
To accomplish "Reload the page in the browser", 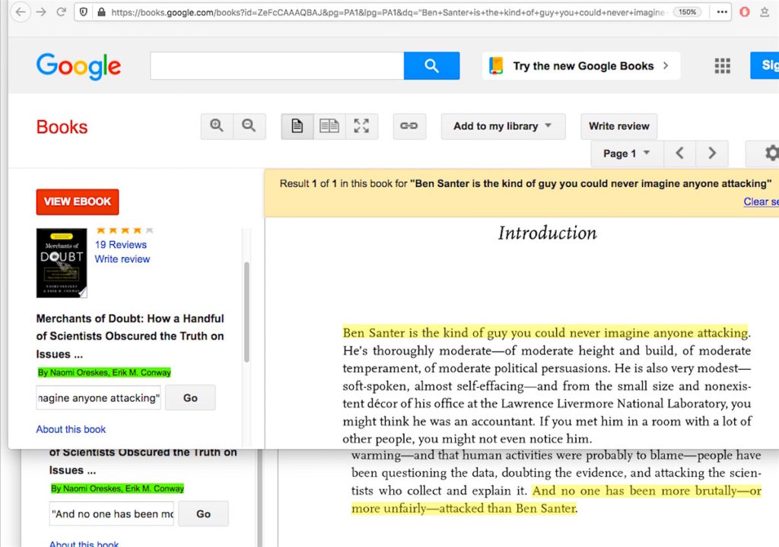I will (61, 12).
